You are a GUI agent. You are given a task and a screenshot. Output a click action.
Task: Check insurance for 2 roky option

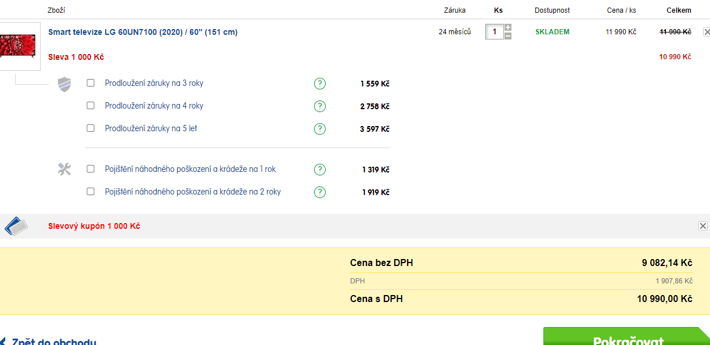[91, 192]
